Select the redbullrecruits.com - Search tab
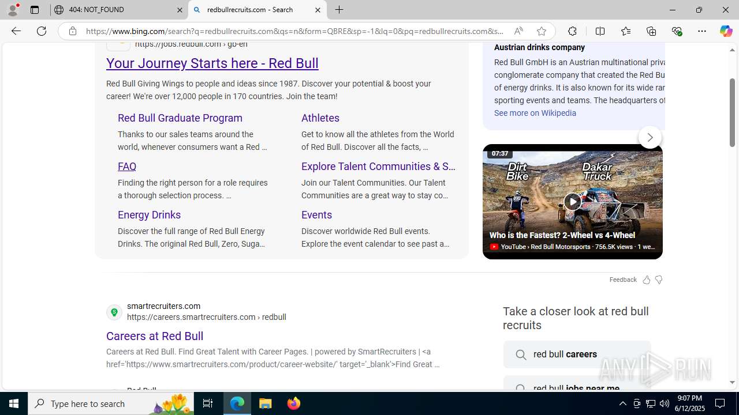 257,10
